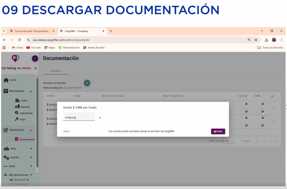The width and height of the screenshot is (287, 189).
Task: Expand the Gestión menu section
Action: [x=31, y=157]
